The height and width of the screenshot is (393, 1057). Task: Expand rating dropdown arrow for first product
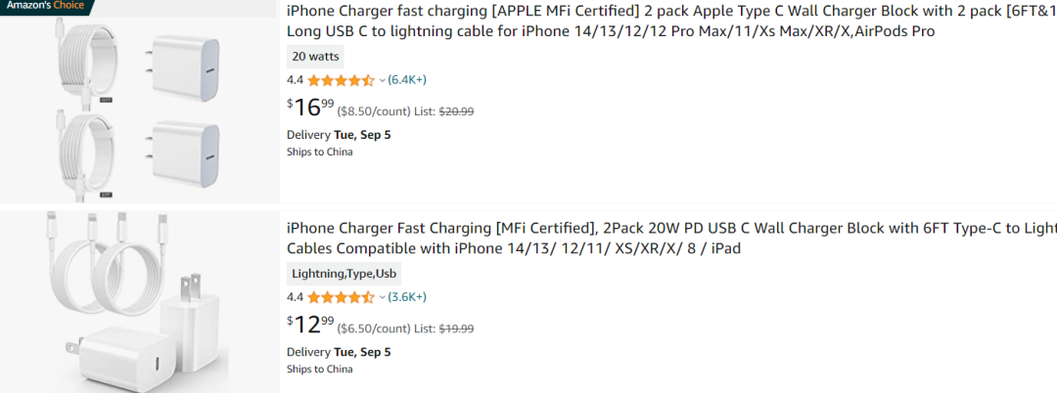point(383,81)
